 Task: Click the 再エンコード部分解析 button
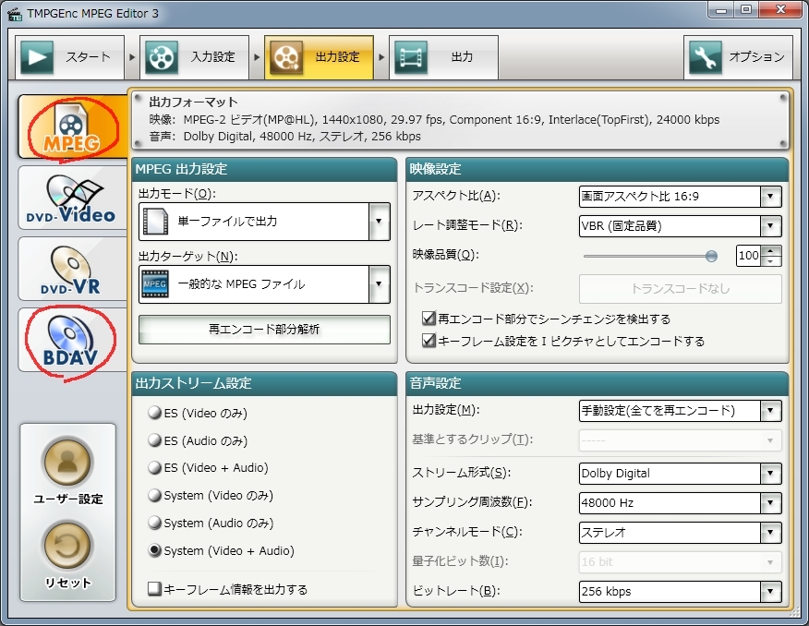point(263,329)
